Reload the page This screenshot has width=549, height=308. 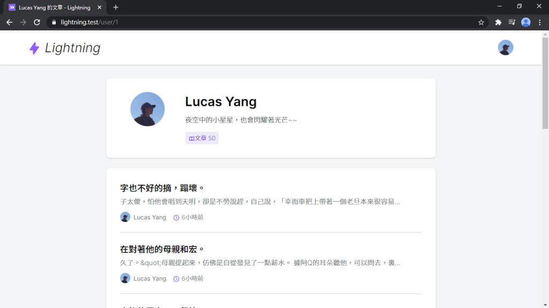(x=37, y=22)
